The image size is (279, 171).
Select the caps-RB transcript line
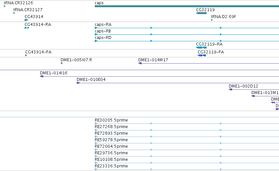pos(187,34)
